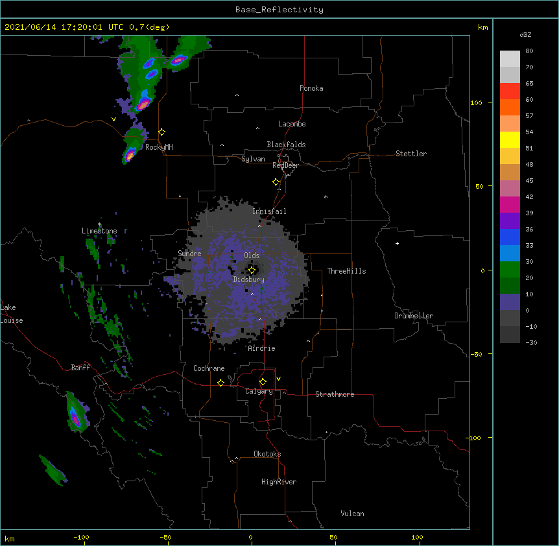Pick the bright yellow 51-54 dBZ swatch
Image resolution: width=559 pixels, height=546 pixels.
point(510,139)
